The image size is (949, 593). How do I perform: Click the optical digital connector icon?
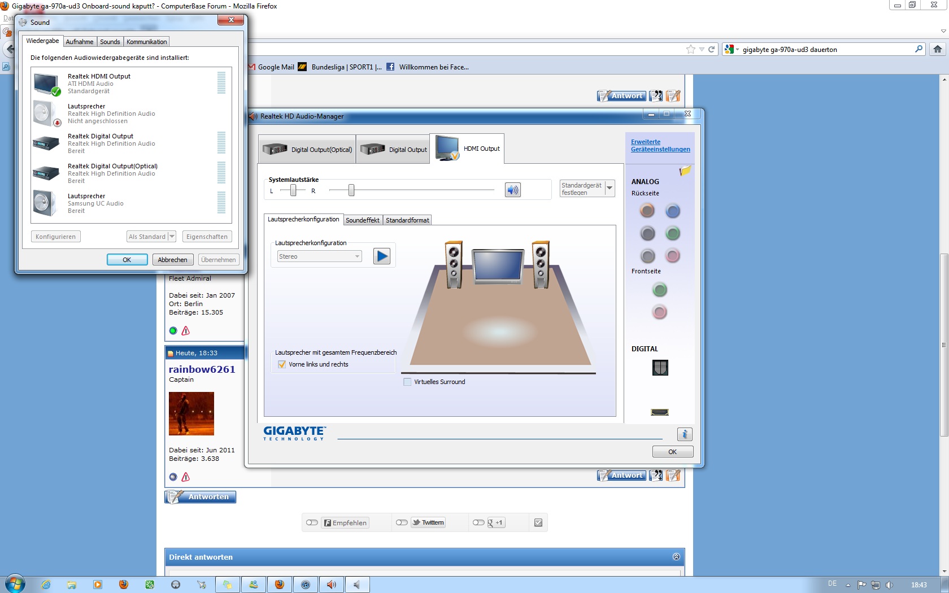click(660, 368)
